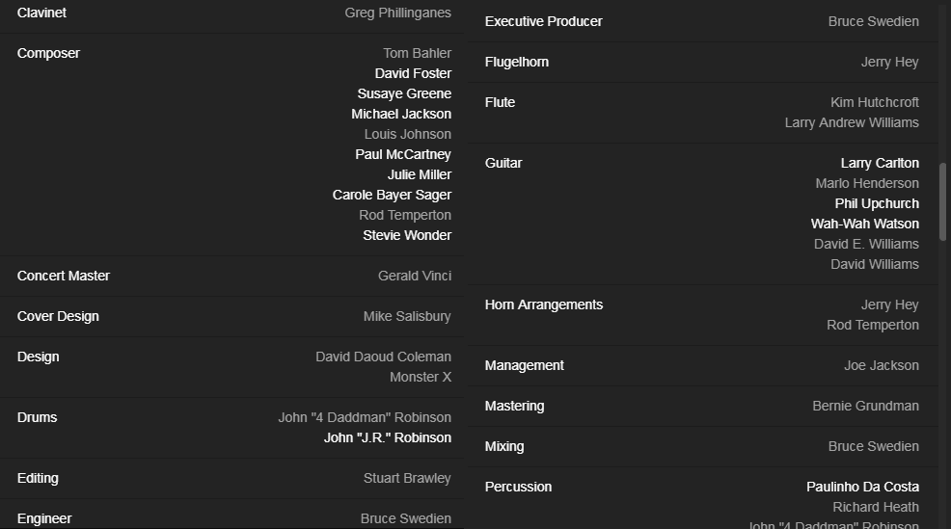
Task: Open Larry Carlton guitar credit
Action: [880, 163]
